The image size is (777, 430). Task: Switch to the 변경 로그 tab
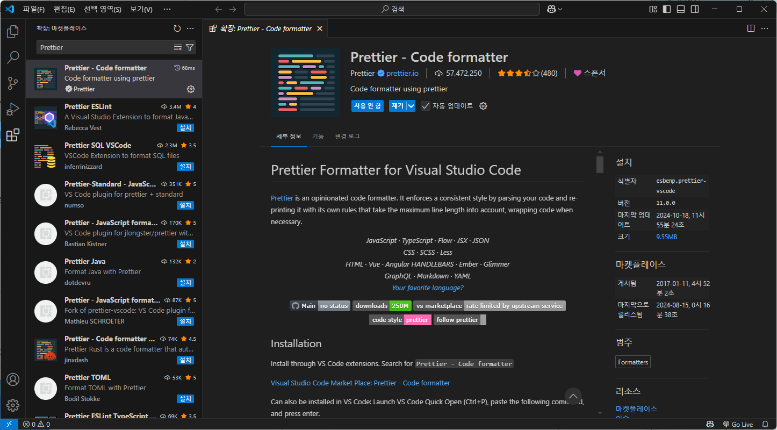[347, 137]
